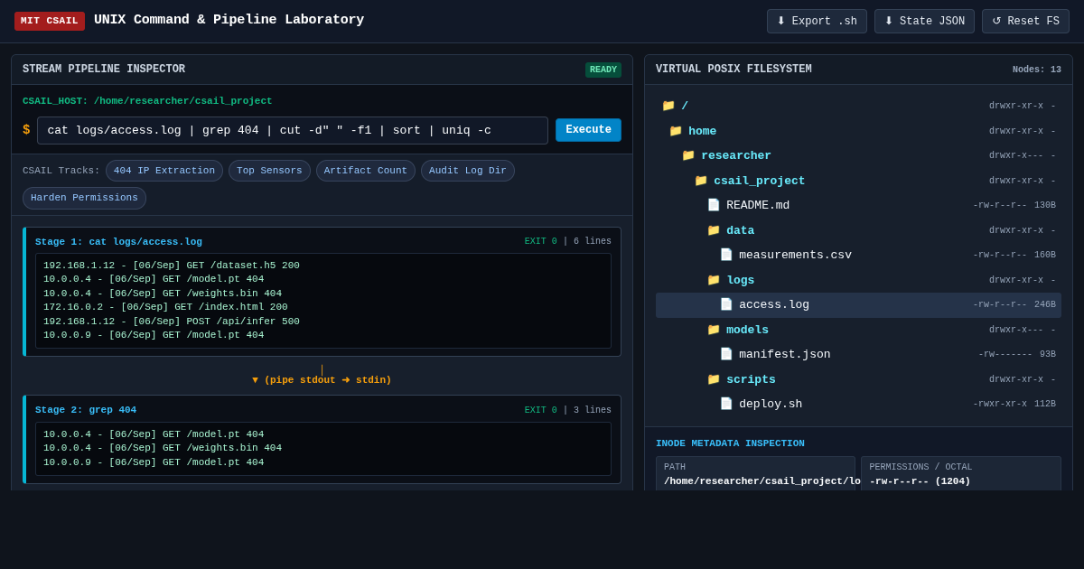The width and height of the screenshot is (1084, 569).
Task: Click the home folder icon
Action: 676,131
